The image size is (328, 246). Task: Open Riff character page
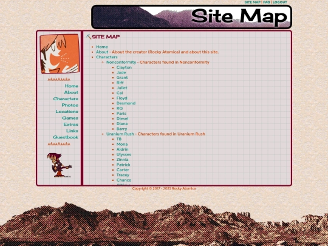120,83
